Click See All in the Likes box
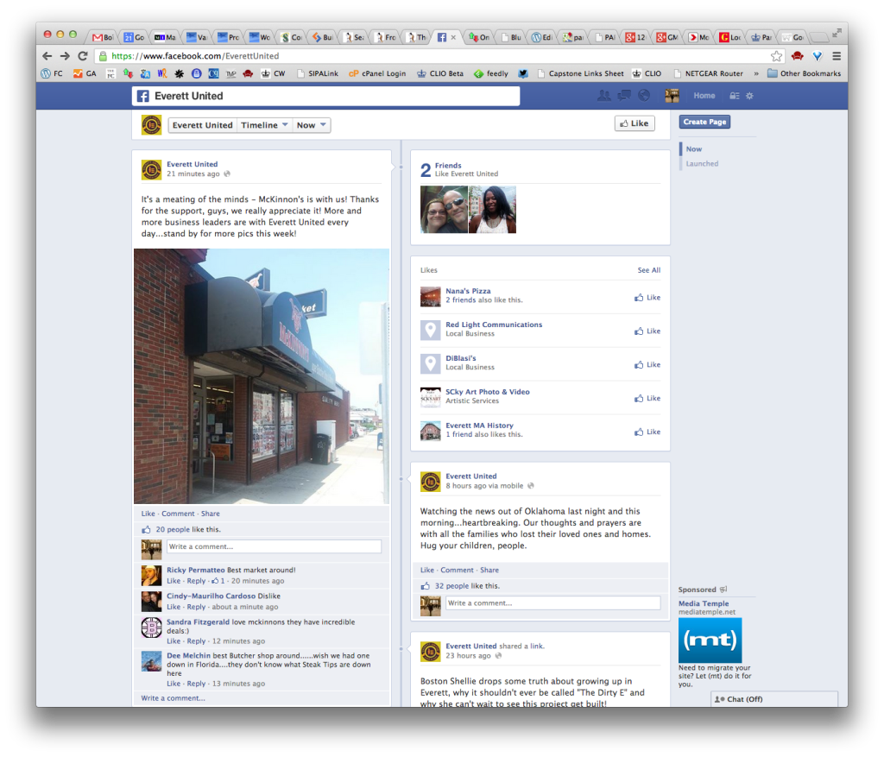The width and height of the screenshot is (884, 757). (649, 270)
